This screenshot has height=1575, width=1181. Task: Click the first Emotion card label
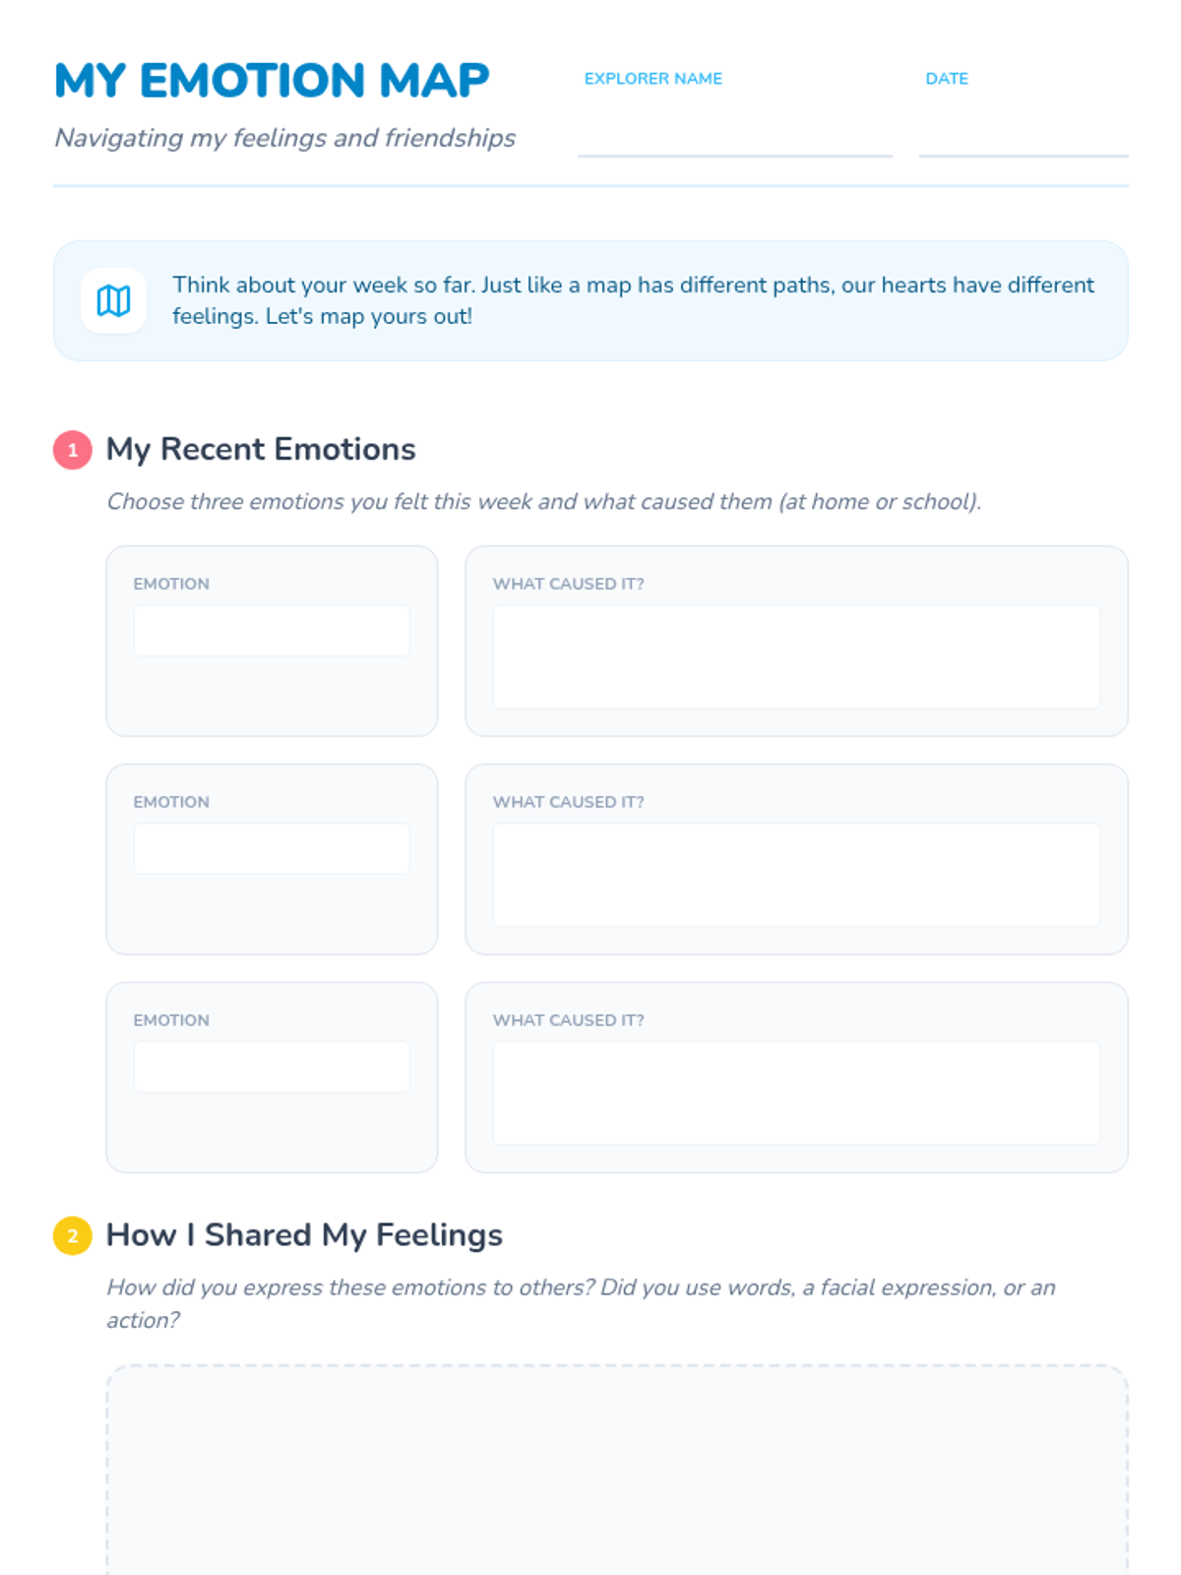pyautogui.click(x=171, y=584)
